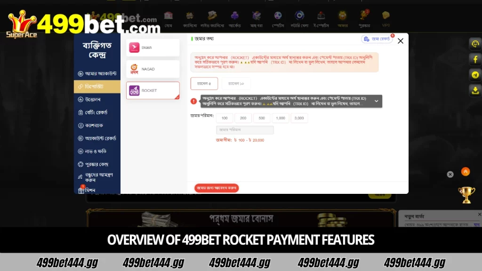
Task: Select the Bkash payment method
Action: click(x=153, y=48)
